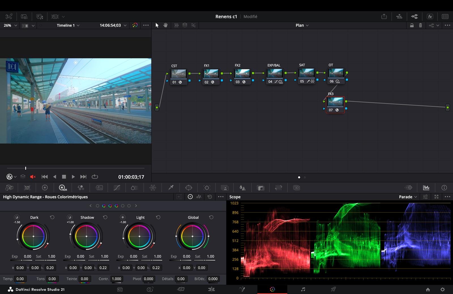This screenshot has width=453, height=294.
Task: Open the Effects fx panel icon
Action: pos(430,16)
